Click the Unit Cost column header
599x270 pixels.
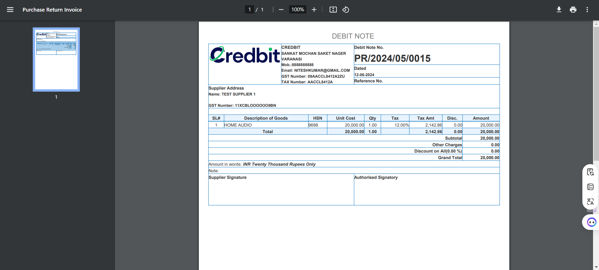click(x=346, y=118)
